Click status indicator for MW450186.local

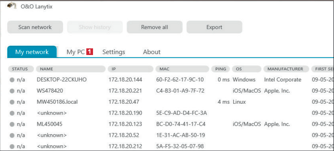tap(12, 102)
